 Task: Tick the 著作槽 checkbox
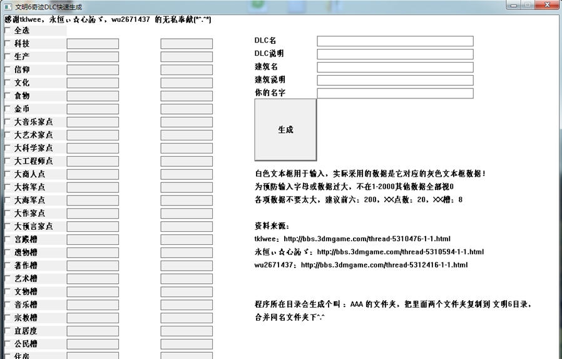pos(8,266)
